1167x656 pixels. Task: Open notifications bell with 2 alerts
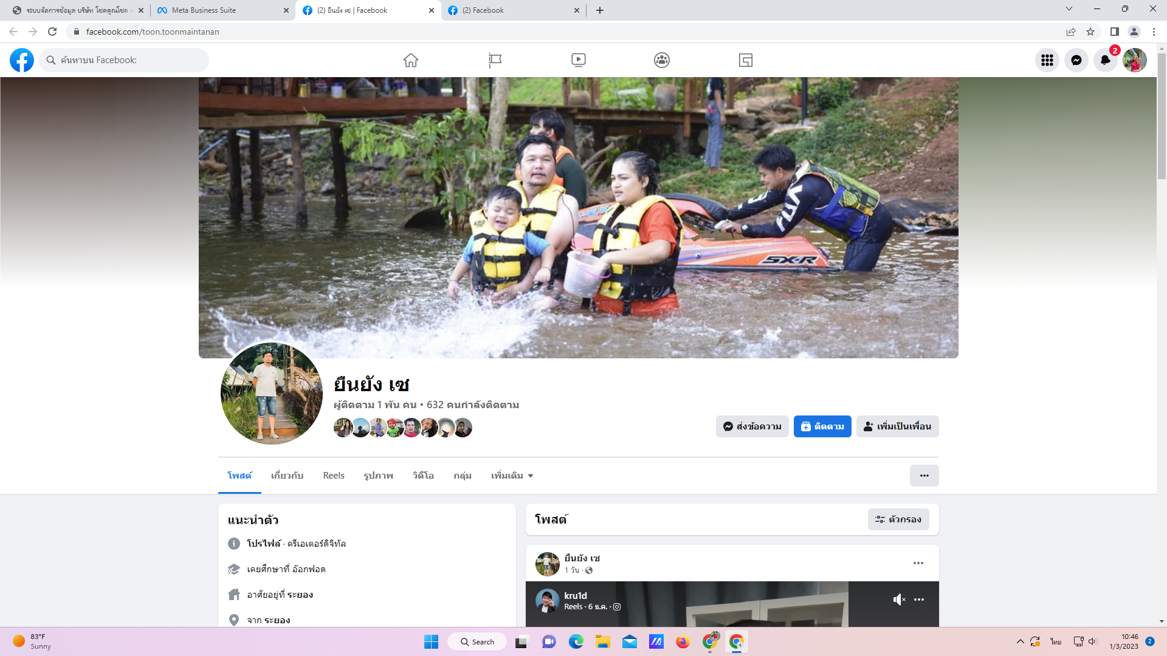tap(1105, 60)
